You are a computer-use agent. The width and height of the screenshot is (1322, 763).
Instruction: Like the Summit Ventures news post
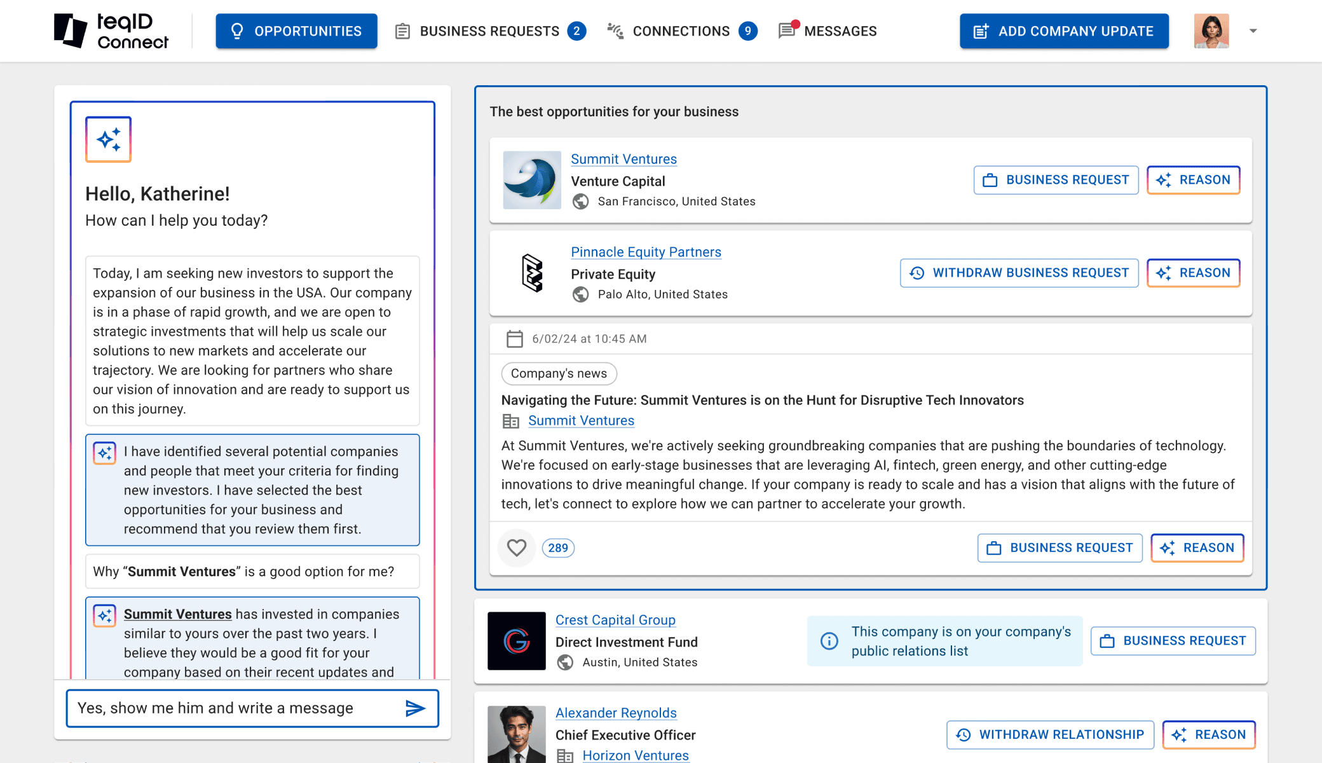tap(516, 547)
